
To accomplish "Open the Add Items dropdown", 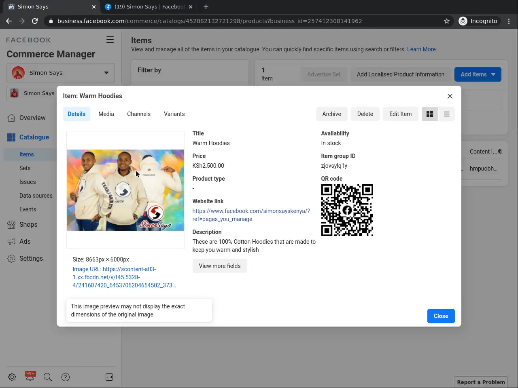I will [478, 74].
